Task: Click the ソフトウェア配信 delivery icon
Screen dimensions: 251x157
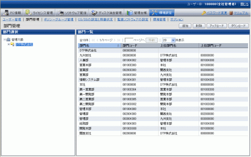Action: (61, 13)
